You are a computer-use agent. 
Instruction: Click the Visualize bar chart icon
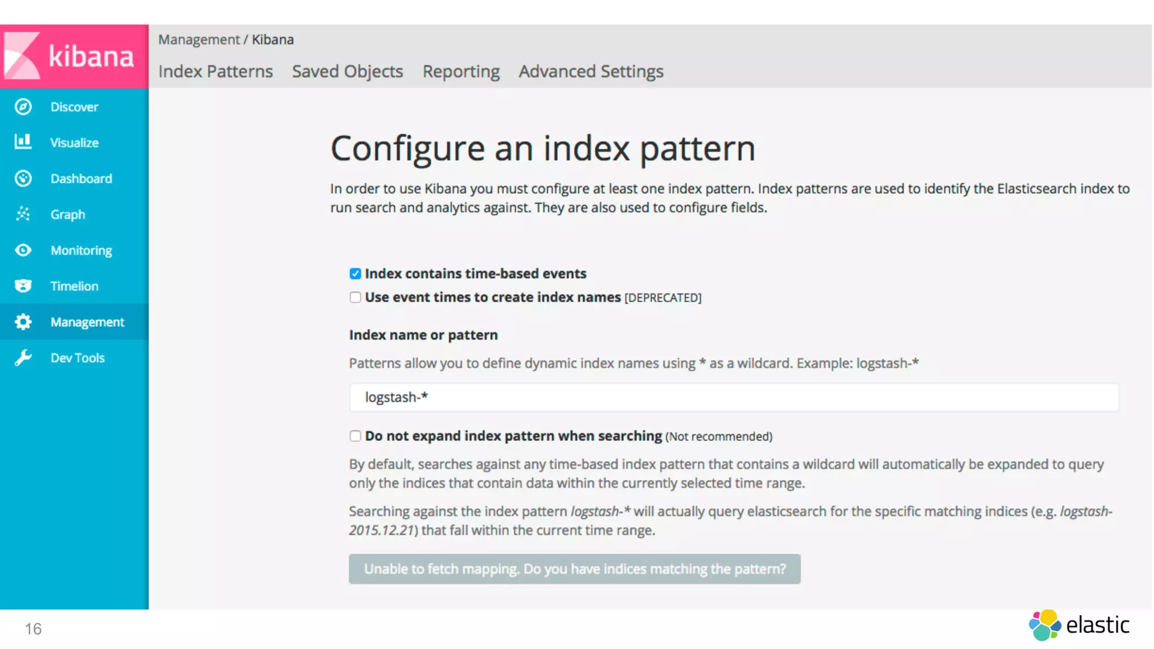23,141
